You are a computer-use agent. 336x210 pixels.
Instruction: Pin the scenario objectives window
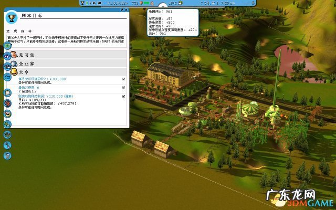tap(122, 10)
